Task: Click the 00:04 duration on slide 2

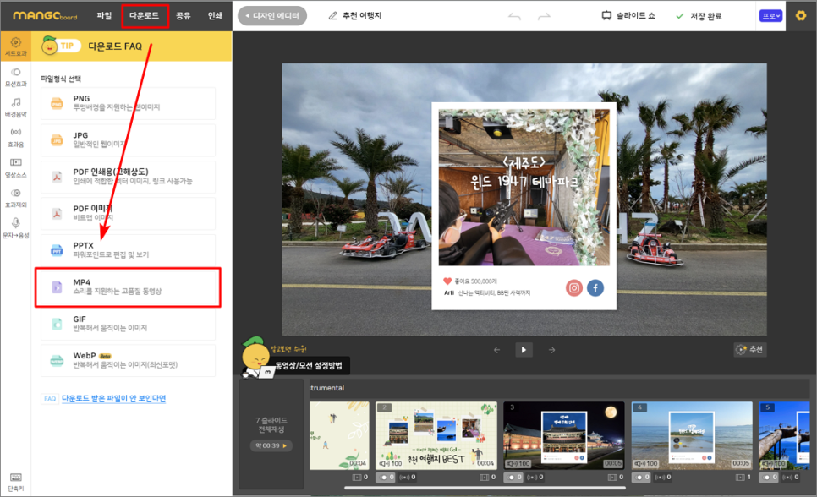Action: pyautogui.click(x=485, y=463)
